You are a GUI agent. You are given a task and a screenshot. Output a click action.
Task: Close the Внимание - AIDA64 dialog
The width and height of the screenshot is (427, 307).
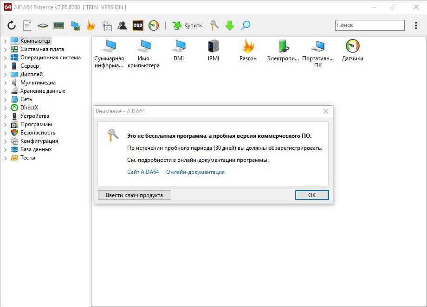pyautogui.click(x=326, y=111)
